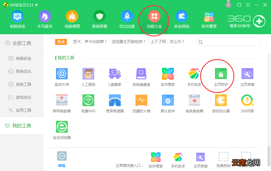Launch 流量防火墙 tool
The height and width of the screenshot is (171, 271).
(141, 104)
